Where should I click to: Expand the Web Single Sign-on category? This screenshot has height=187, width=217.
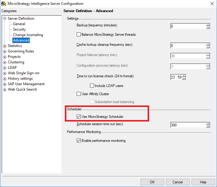click(x=5, y=73)
